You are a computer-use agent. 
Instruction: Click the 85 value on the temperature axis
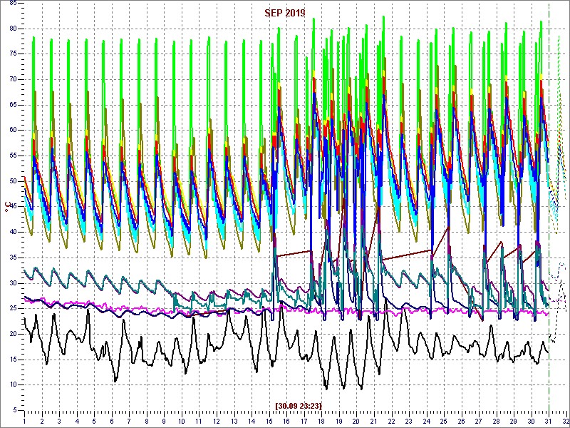pos(12,4)
